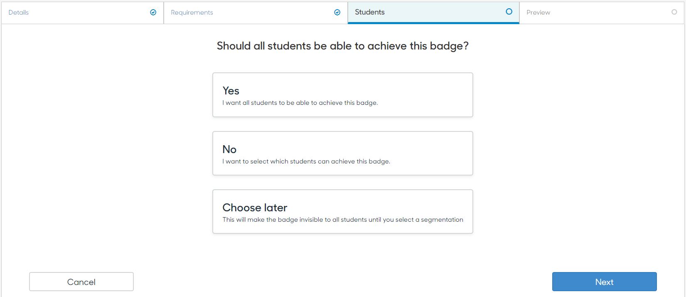686x297 pixels.
Task: Click the Students step circle icon
Action: tap(509, 12)
